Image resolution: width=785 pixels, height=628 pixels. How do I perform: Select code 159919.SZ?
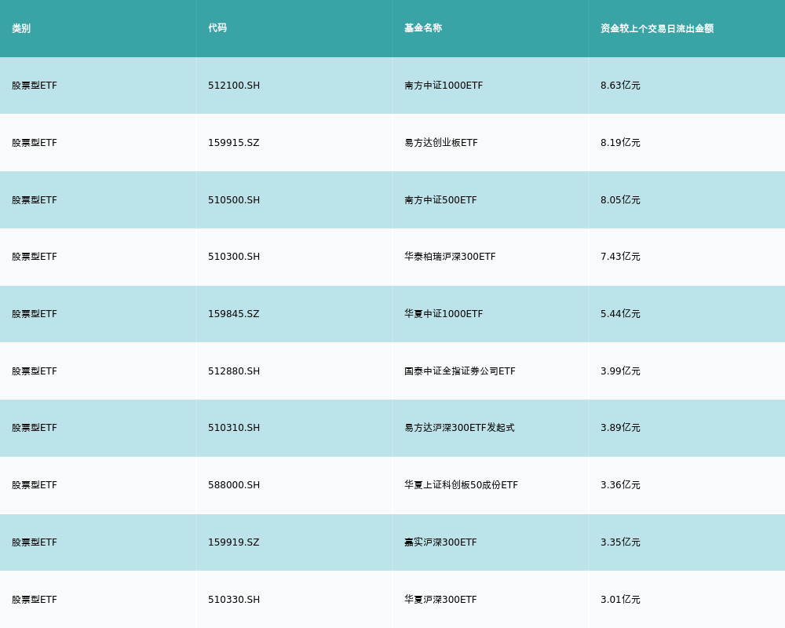tap(234, 542)
